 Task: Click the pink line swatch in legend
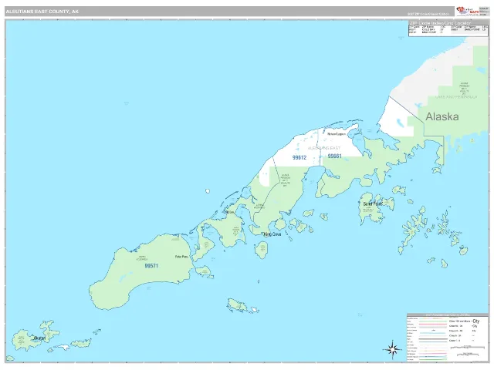[433, 325]
